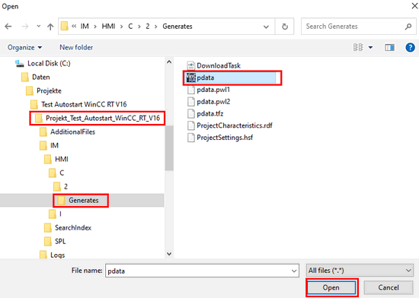The image size is (419, 298).
Task: Expand the address bar history dropdown
Action: (266, 27)
